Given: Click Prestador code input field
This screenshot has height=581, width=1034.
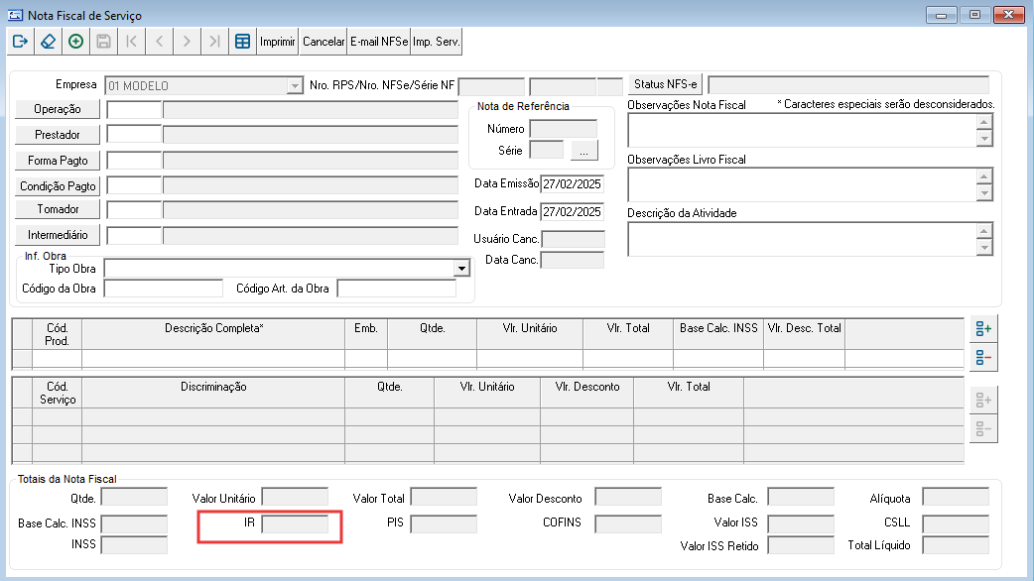Looking at the screenshot, I should coord(134,135).
